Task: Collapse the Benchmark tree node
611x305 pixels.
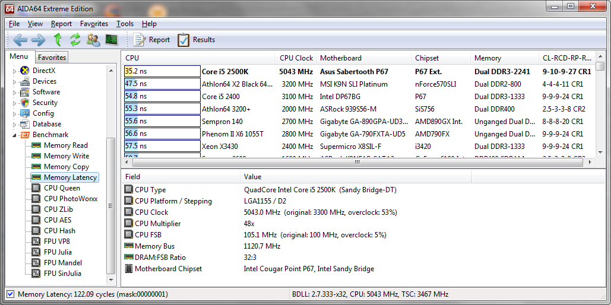Action: 15,135
